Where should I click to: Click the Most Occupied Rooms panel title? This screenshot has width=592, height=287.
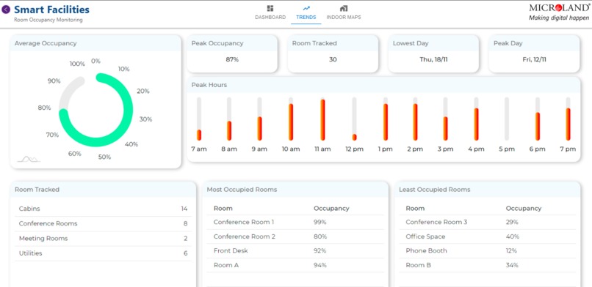pos(242,190)
